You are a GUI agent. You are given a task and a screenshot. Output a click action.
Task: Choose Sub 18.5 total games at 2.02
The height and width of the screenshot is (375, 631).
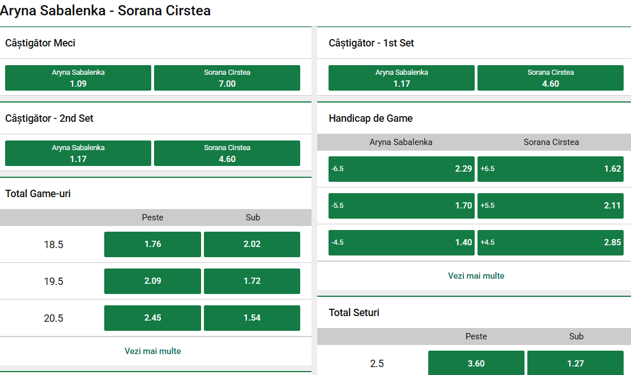click(x=251, y=244)
